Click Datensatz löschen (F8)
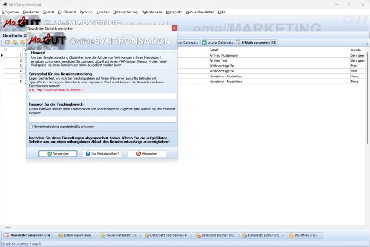Screen dimensions: 370x247 click(215, 235)
